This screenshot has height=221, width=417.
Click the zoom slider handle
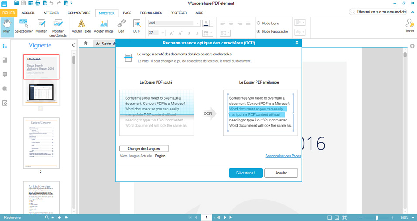coord(376,218)
